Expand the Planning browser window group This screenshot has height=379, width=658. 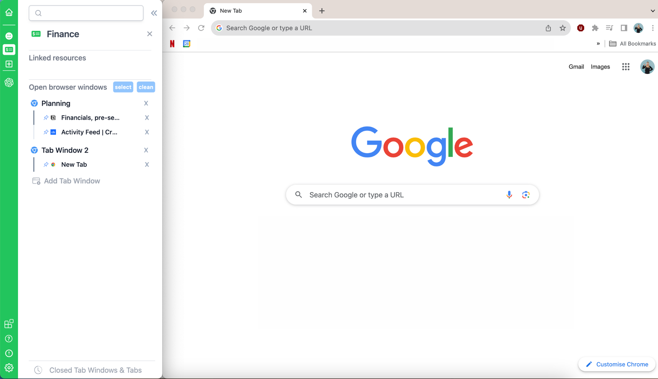click(56, 103)
